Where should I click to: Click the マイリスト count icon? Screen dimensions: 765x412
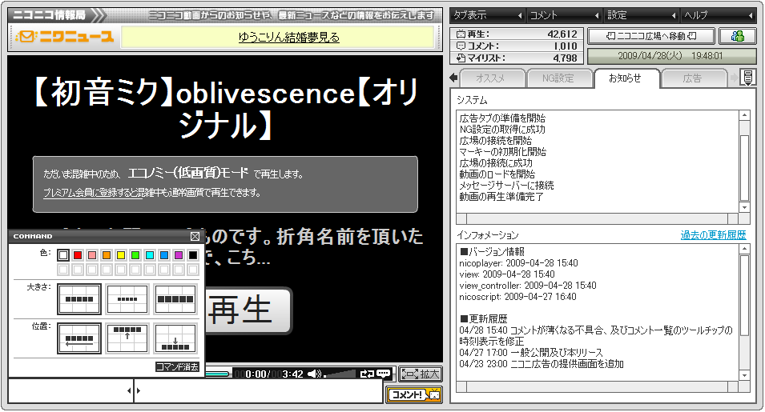tap(461, 58)
